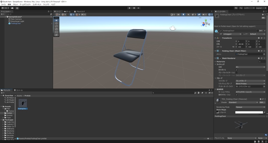
Task: Open the collaboration settings gear icon
Action: [17, 8]
